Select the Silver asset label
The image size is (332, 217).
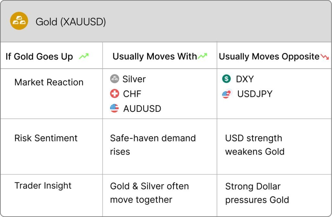134,79
